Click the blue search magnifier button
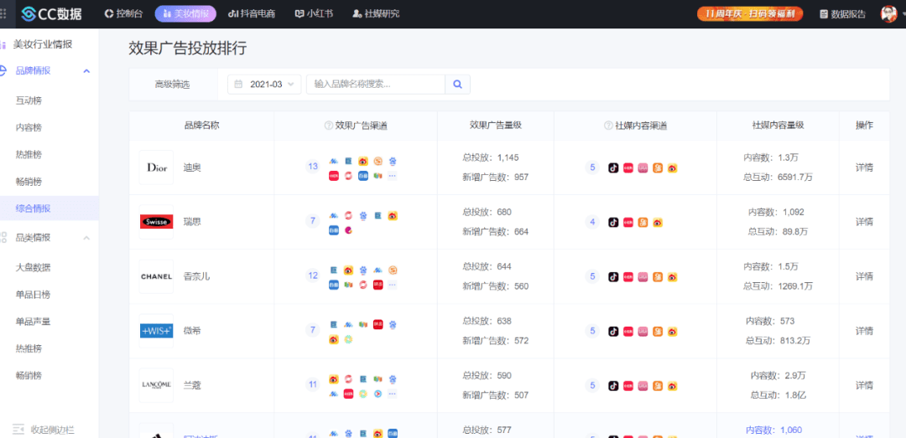The height and width of the screenshot is (438, 906). [x=458, y=85]
